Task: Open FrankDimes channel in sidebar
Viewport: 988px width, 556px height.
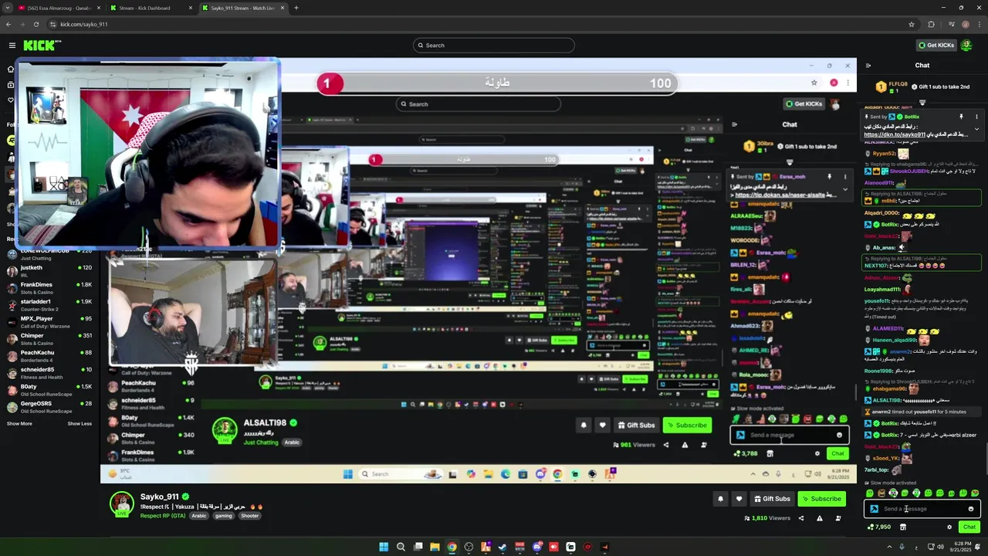Action: click(x=49, y=288)
